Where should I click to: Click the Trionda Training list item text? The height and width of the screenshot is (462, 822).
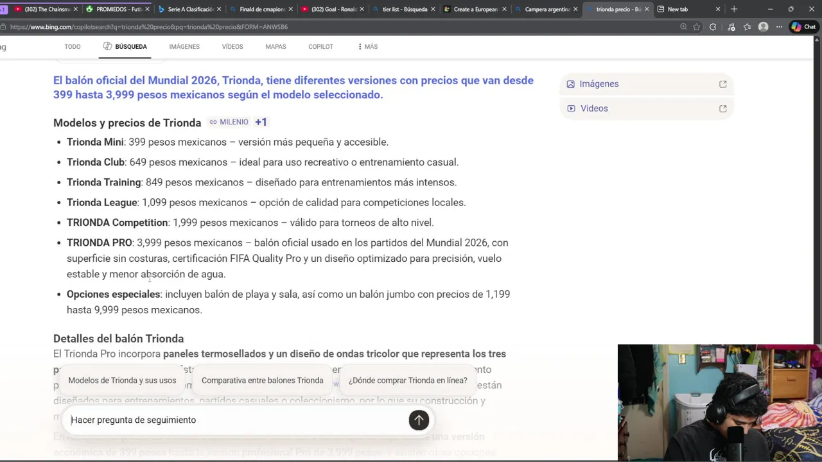[x=261, y=182]
